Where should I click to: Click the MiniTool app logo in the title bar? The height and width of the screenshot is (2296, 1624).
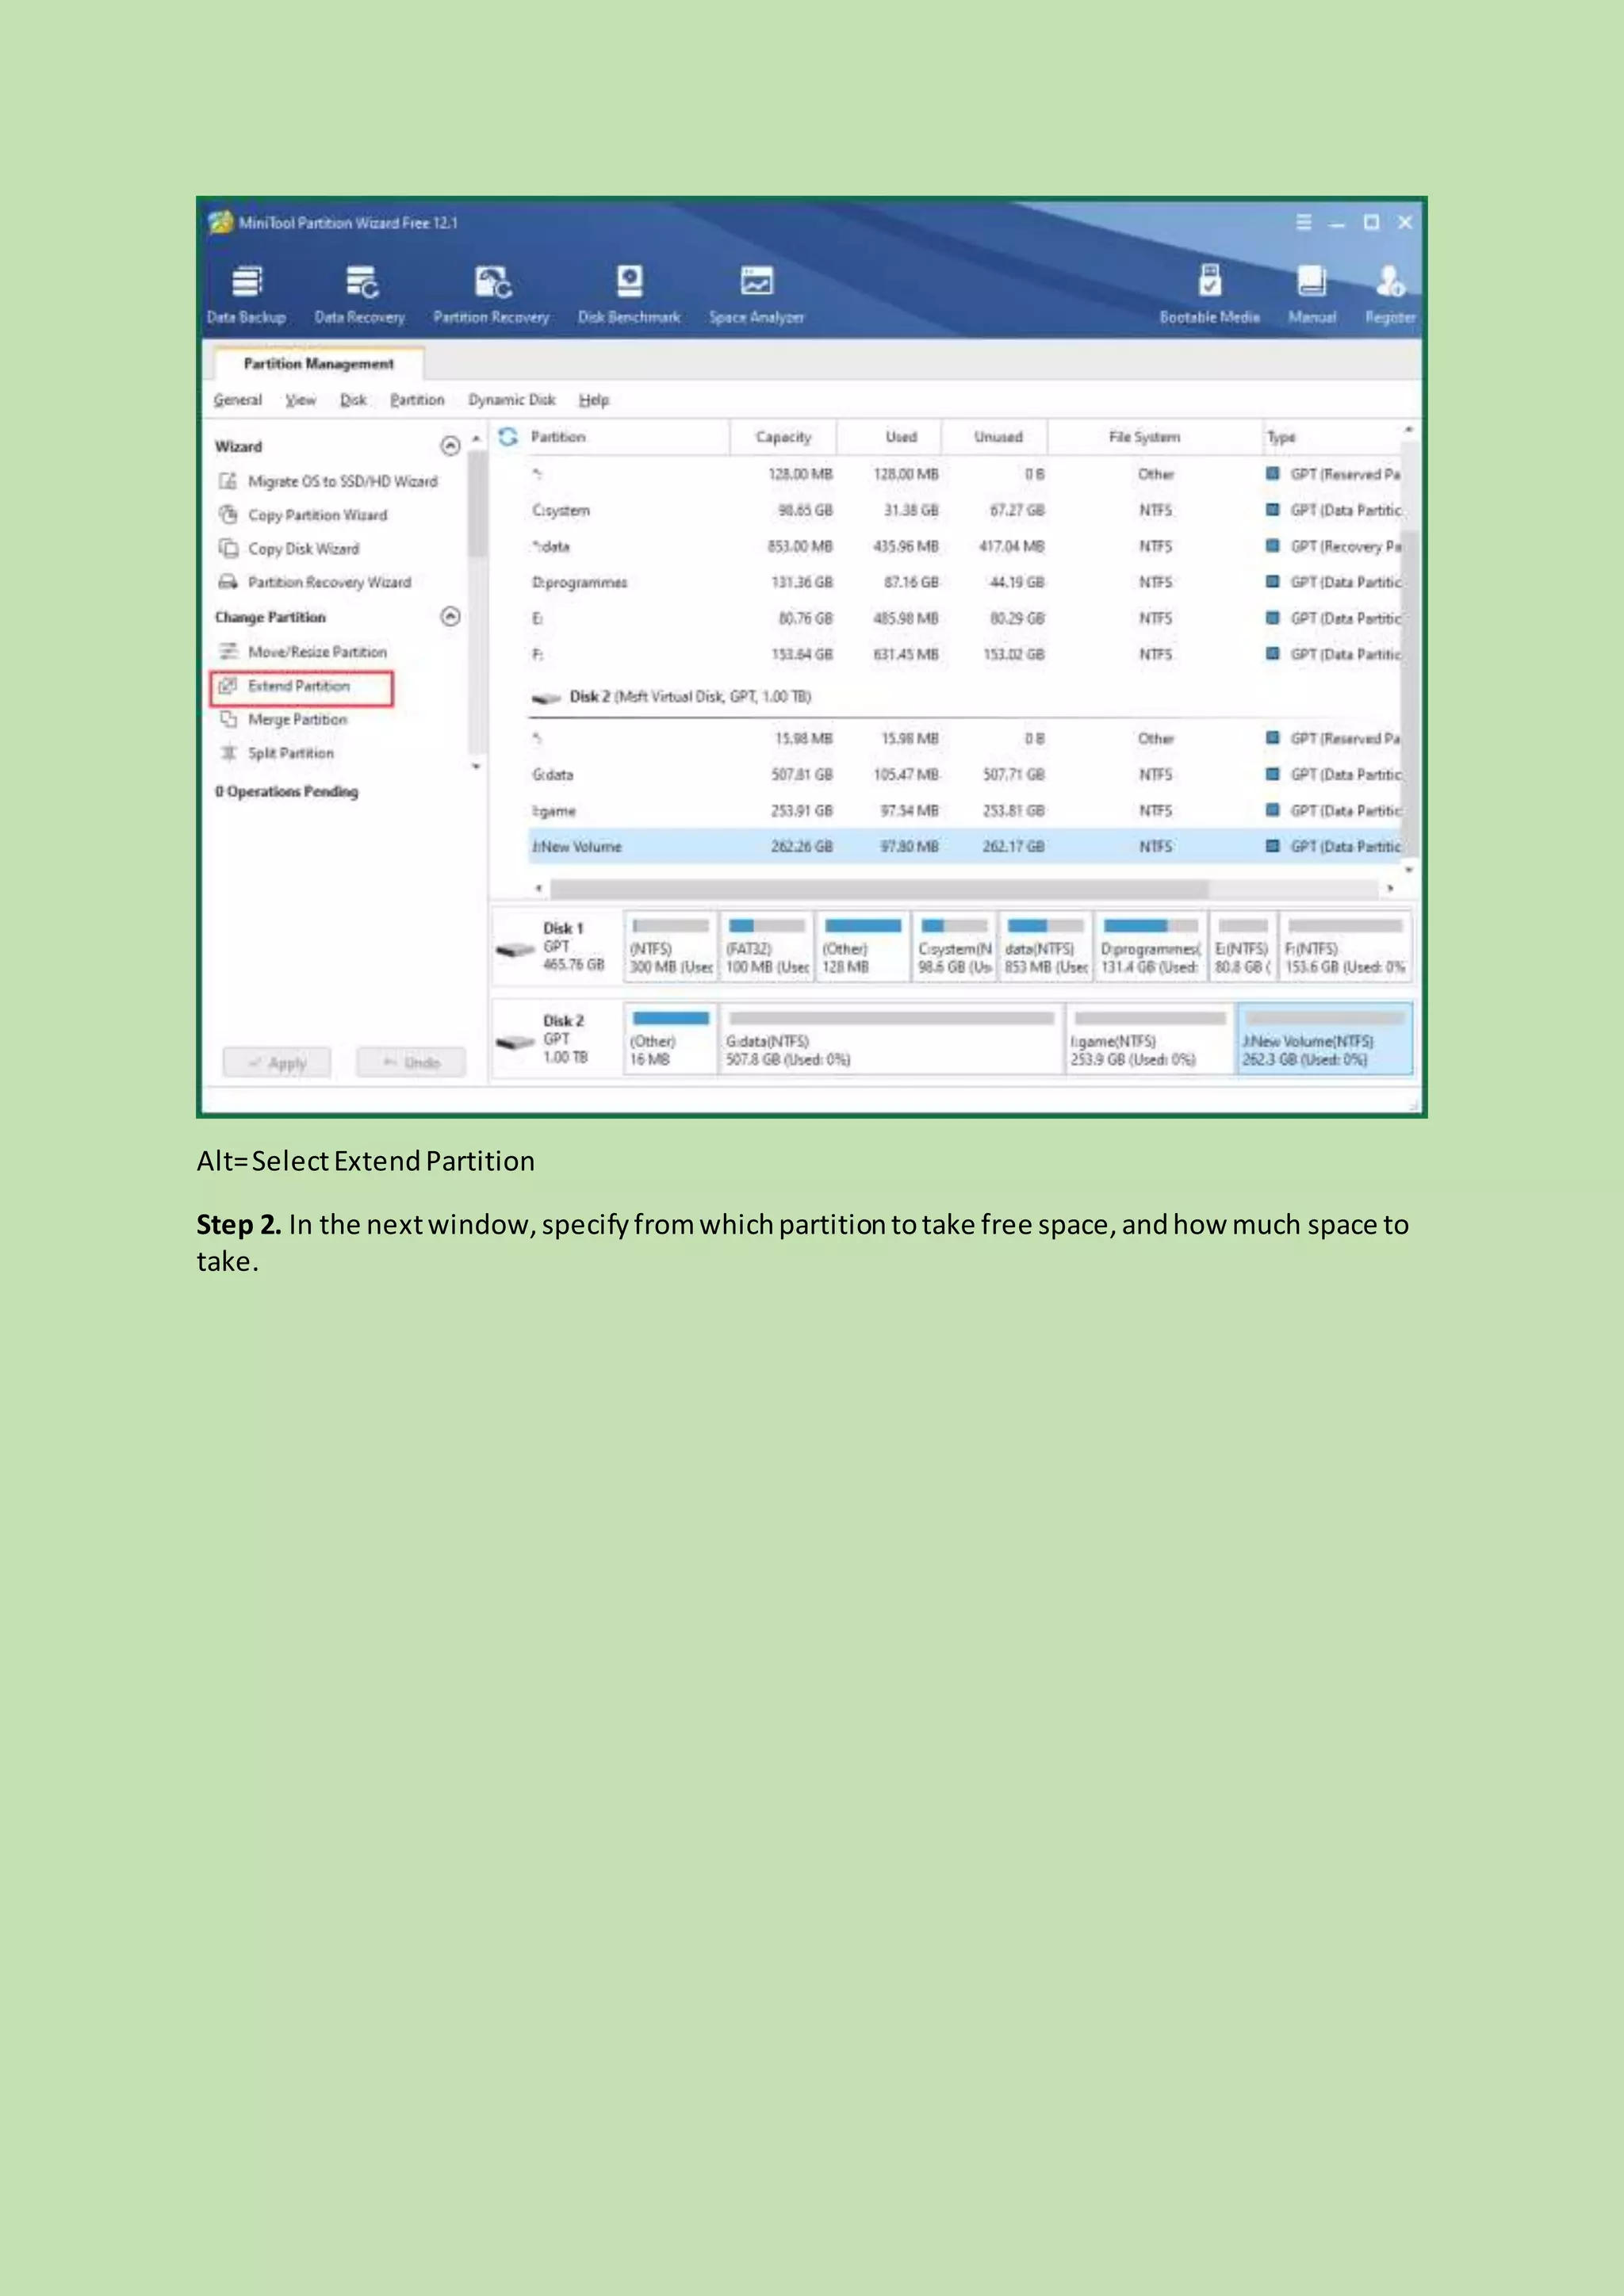pos(221,222)
